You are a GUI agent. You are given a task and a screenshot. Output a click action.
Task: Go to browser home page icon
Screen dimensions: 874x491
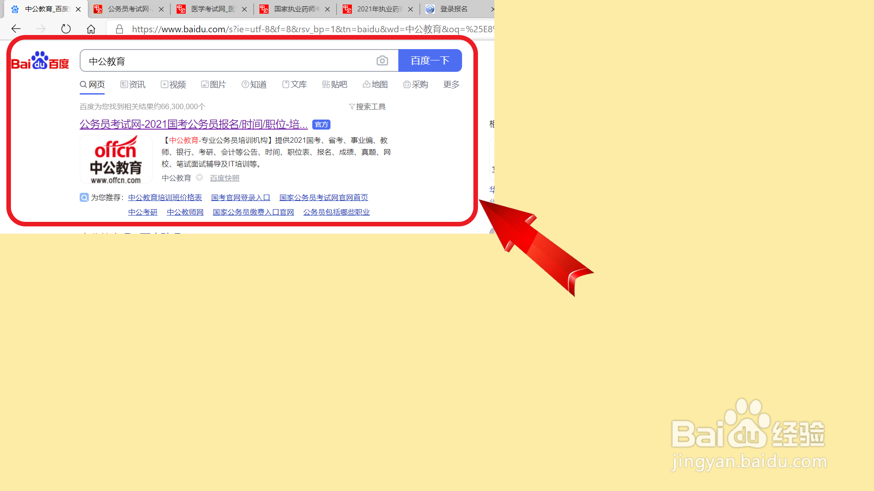pos(91,29)
